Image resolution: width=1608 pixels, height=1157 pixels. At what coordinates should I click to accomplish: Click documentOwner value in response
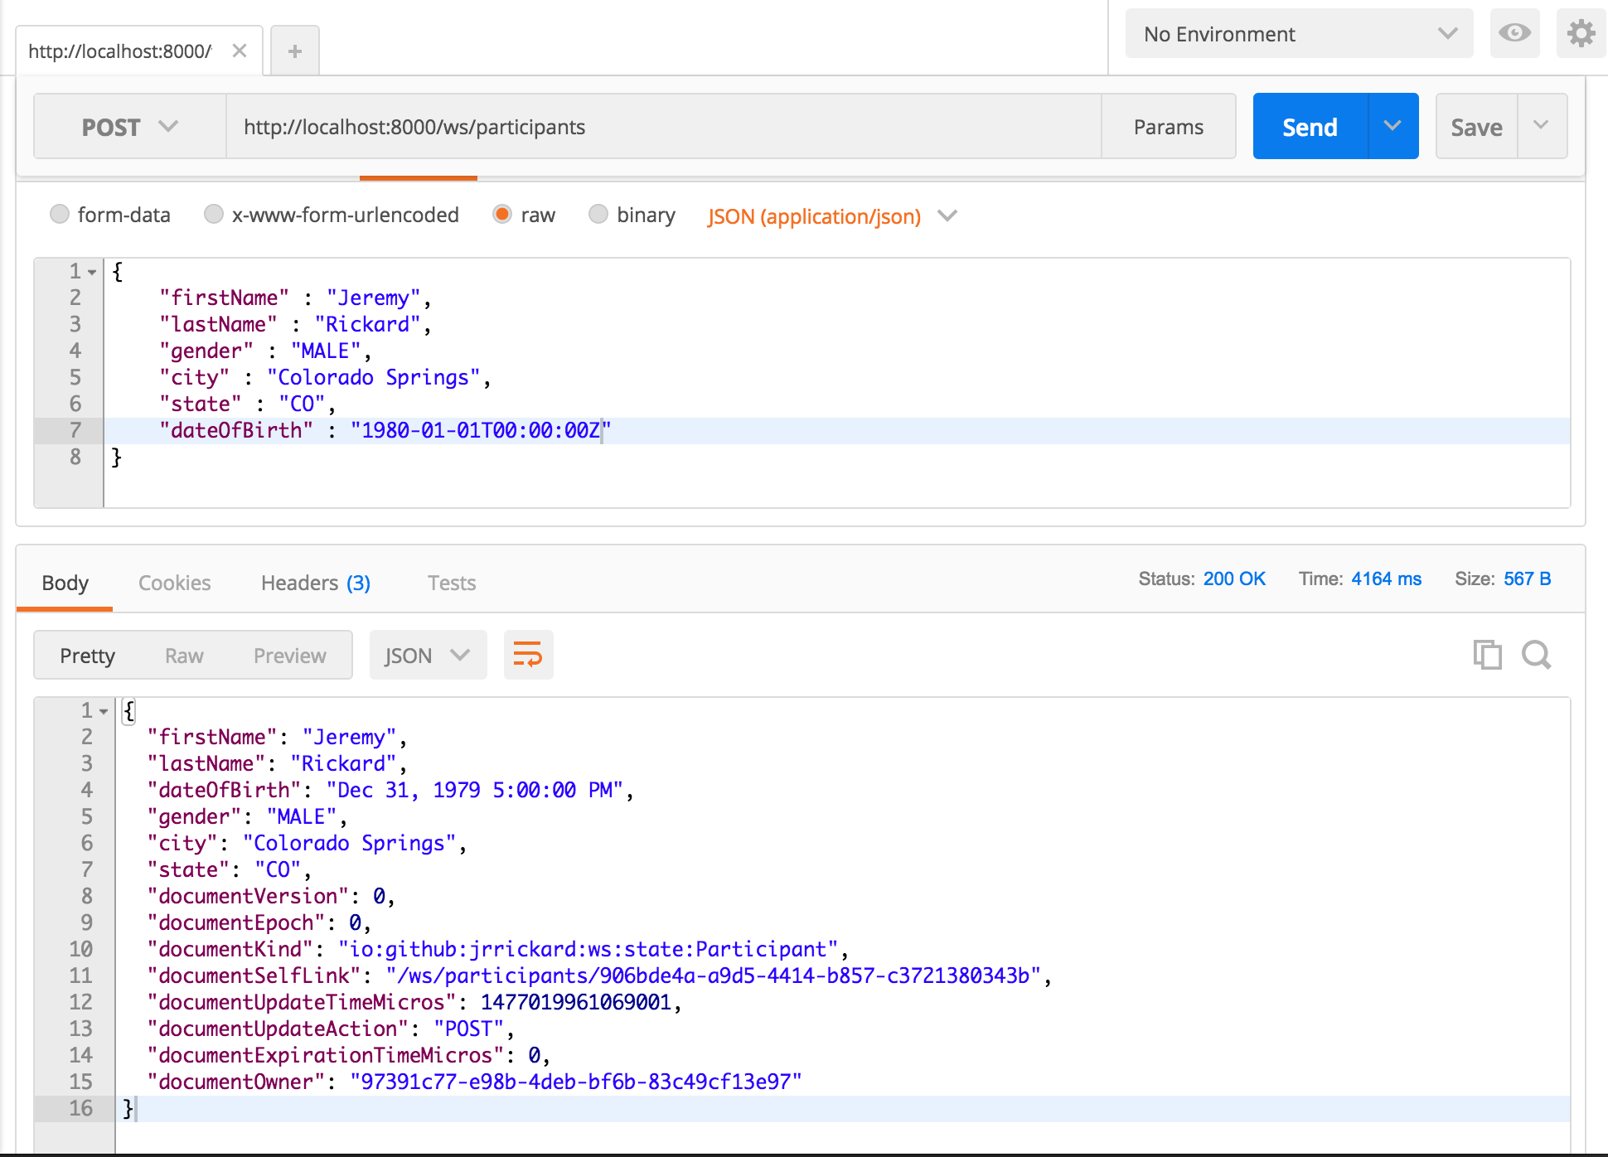(576, 1082)
